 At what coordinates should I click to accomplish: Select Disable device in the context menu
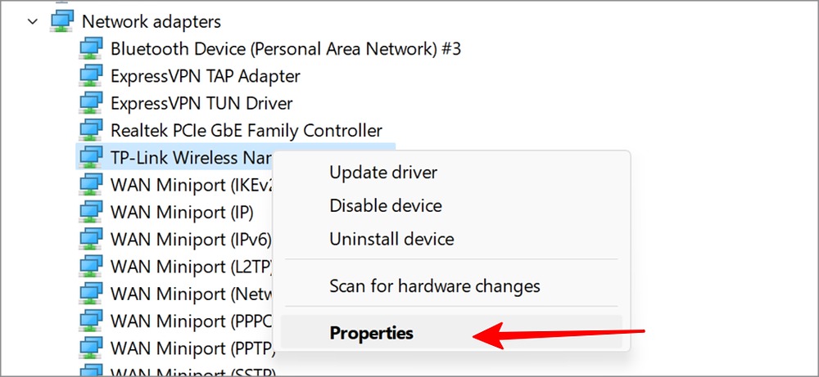[x=386, y=206]
